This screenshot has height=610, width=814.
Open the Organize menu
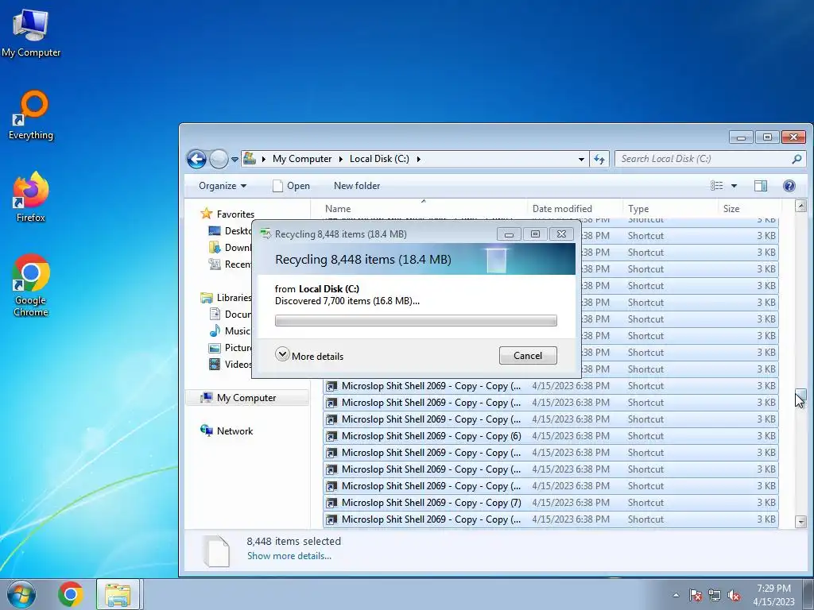223,186
